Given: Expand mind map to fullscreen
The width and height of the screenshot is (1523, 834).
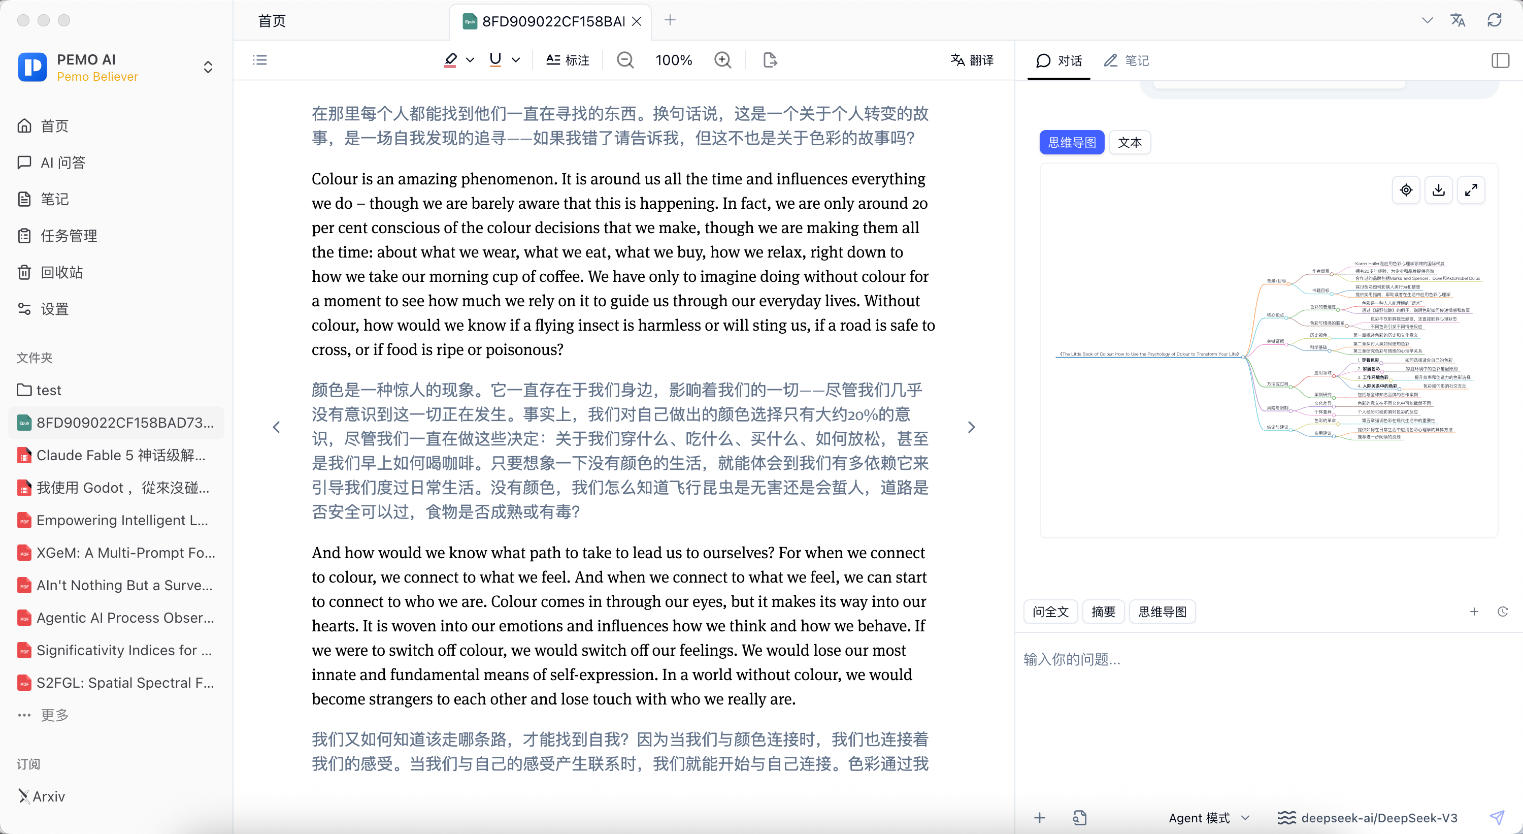Looking at the screenshot, I should coord(1471,190).
